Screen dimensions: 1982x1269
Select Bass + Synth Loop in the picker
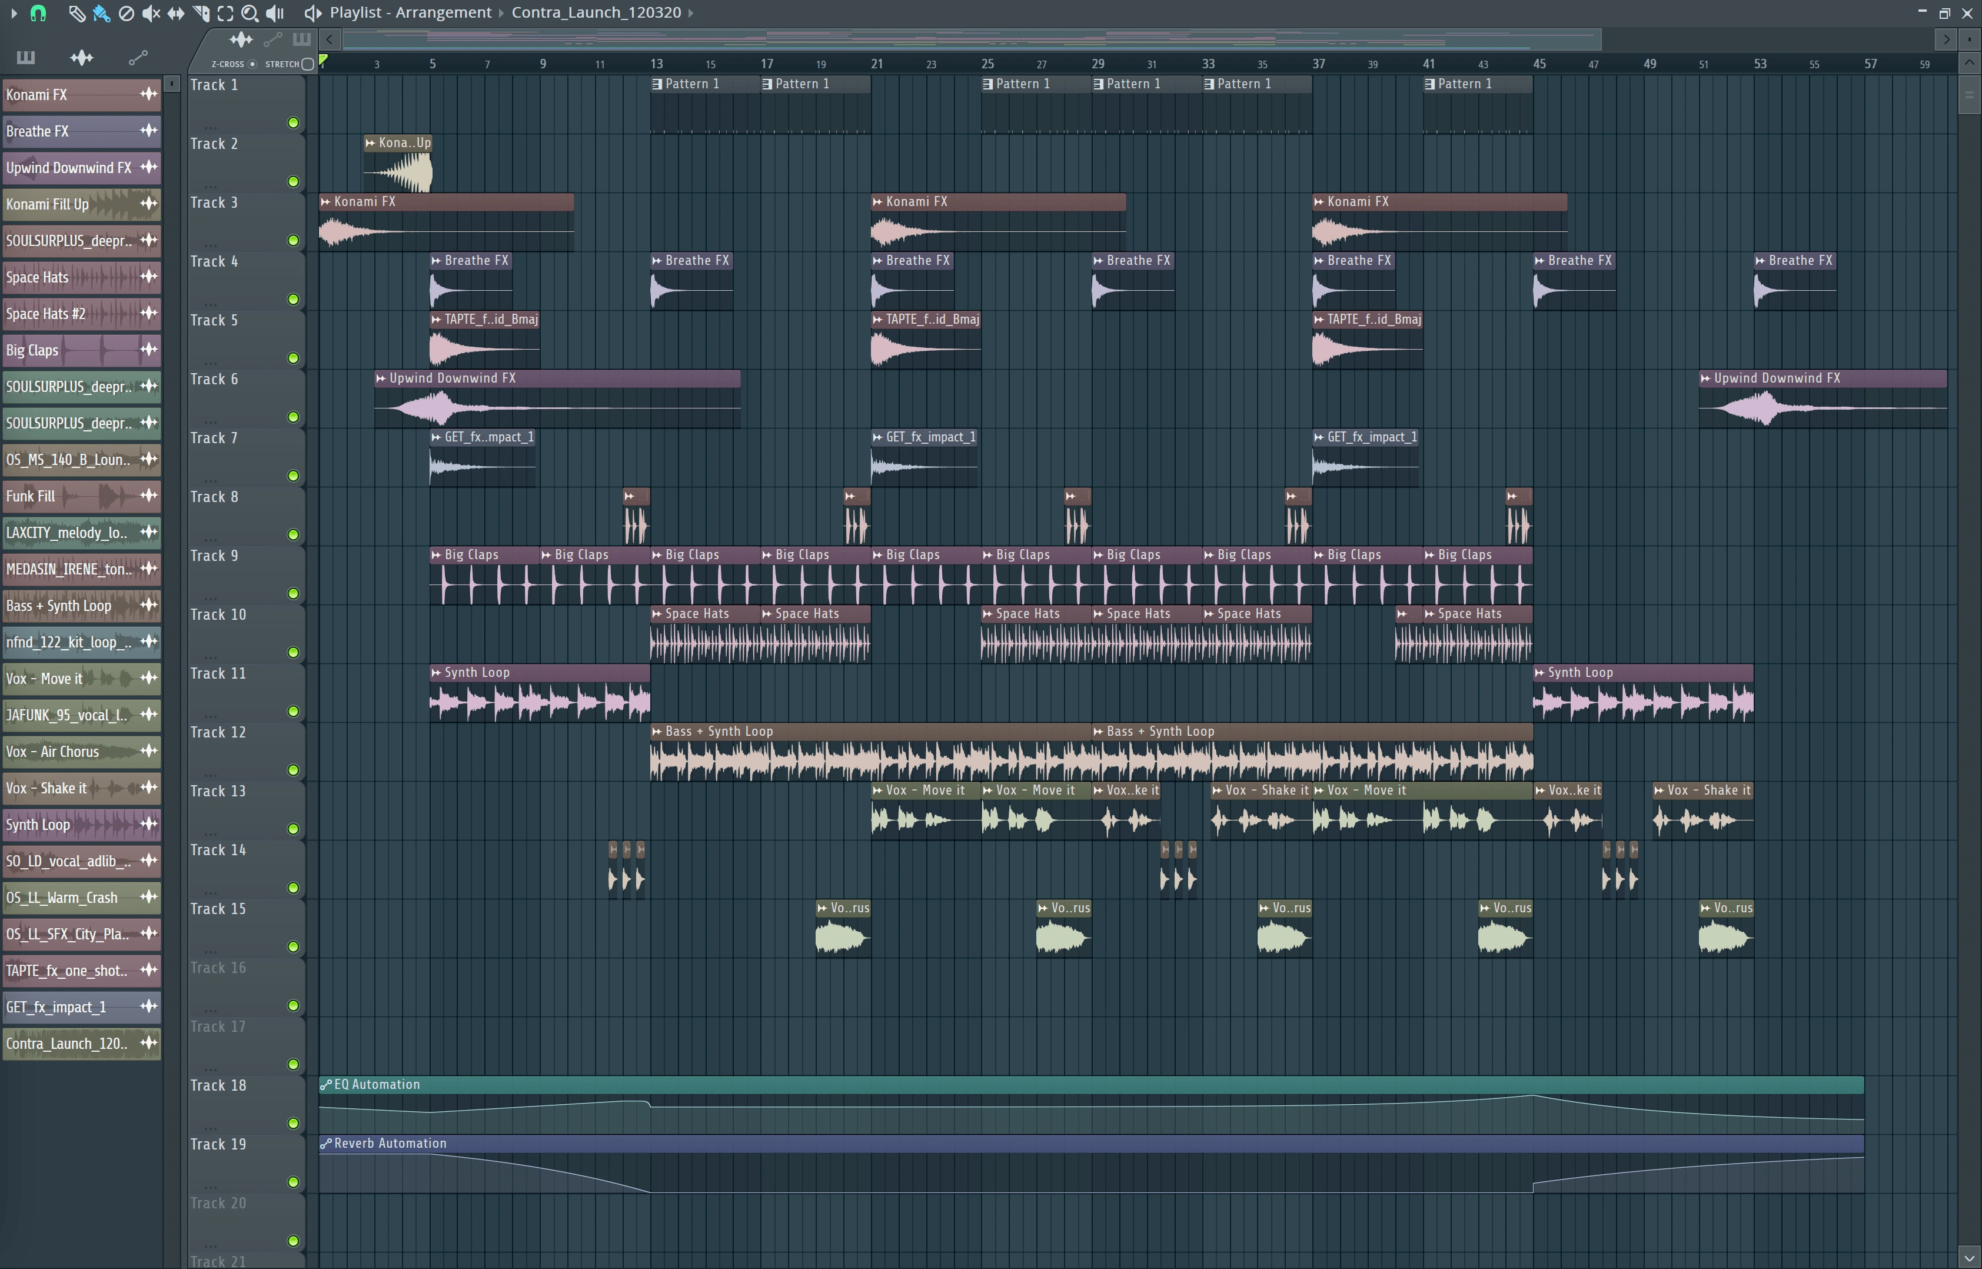[x=82, y=606]
